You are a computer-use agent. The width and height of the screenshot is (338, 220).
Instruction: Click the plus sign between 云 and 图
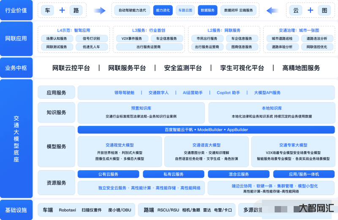point(311,10)
